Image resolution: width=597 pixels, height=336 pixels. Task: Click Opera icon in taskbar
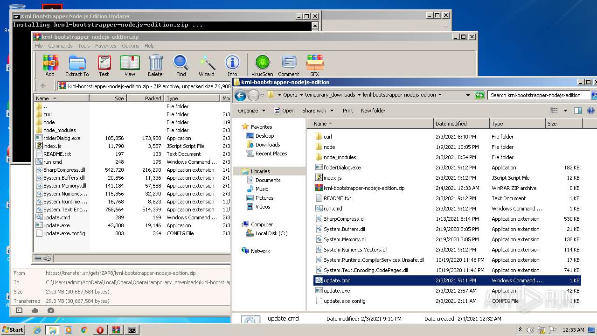click(x=100, y=330)
